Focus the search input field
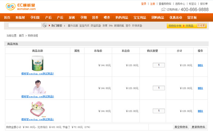This screenshot has width=213, height=132. click(x=25, y=25)
